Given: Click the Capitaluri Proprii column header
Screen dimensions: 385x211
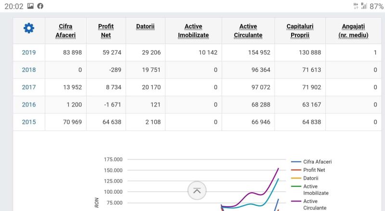Looking at the screenshot, I should 300,31.
